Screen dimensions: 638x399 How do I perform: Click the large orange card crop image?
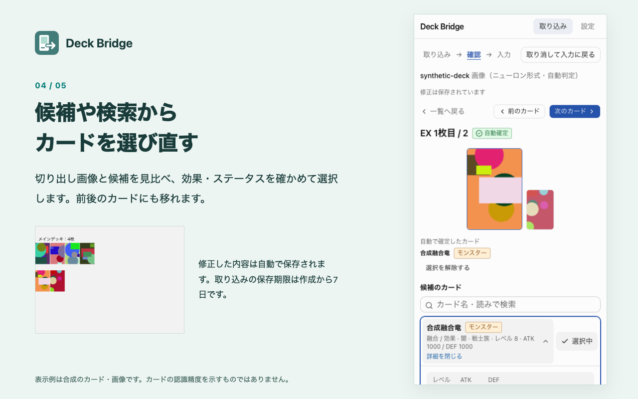[494, 189]
